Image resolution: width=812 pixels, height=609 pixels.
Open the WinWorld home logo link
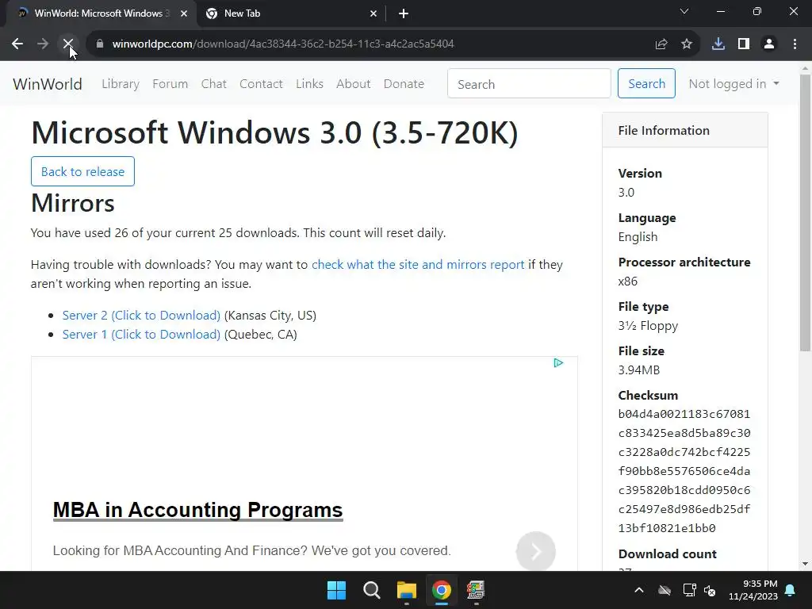(47, 84)
